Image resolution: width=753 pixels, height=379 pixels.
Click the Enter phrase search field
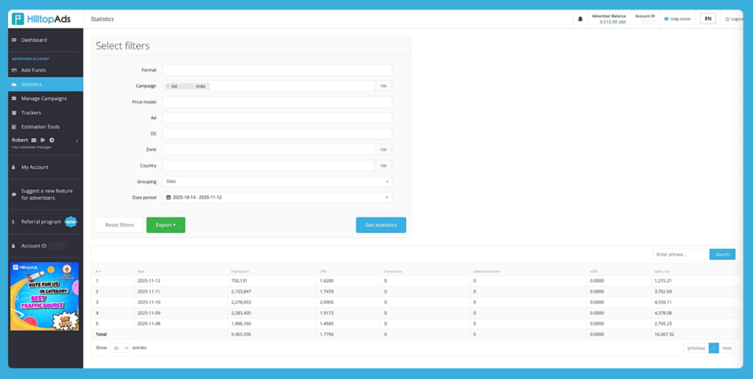(680, 254)
